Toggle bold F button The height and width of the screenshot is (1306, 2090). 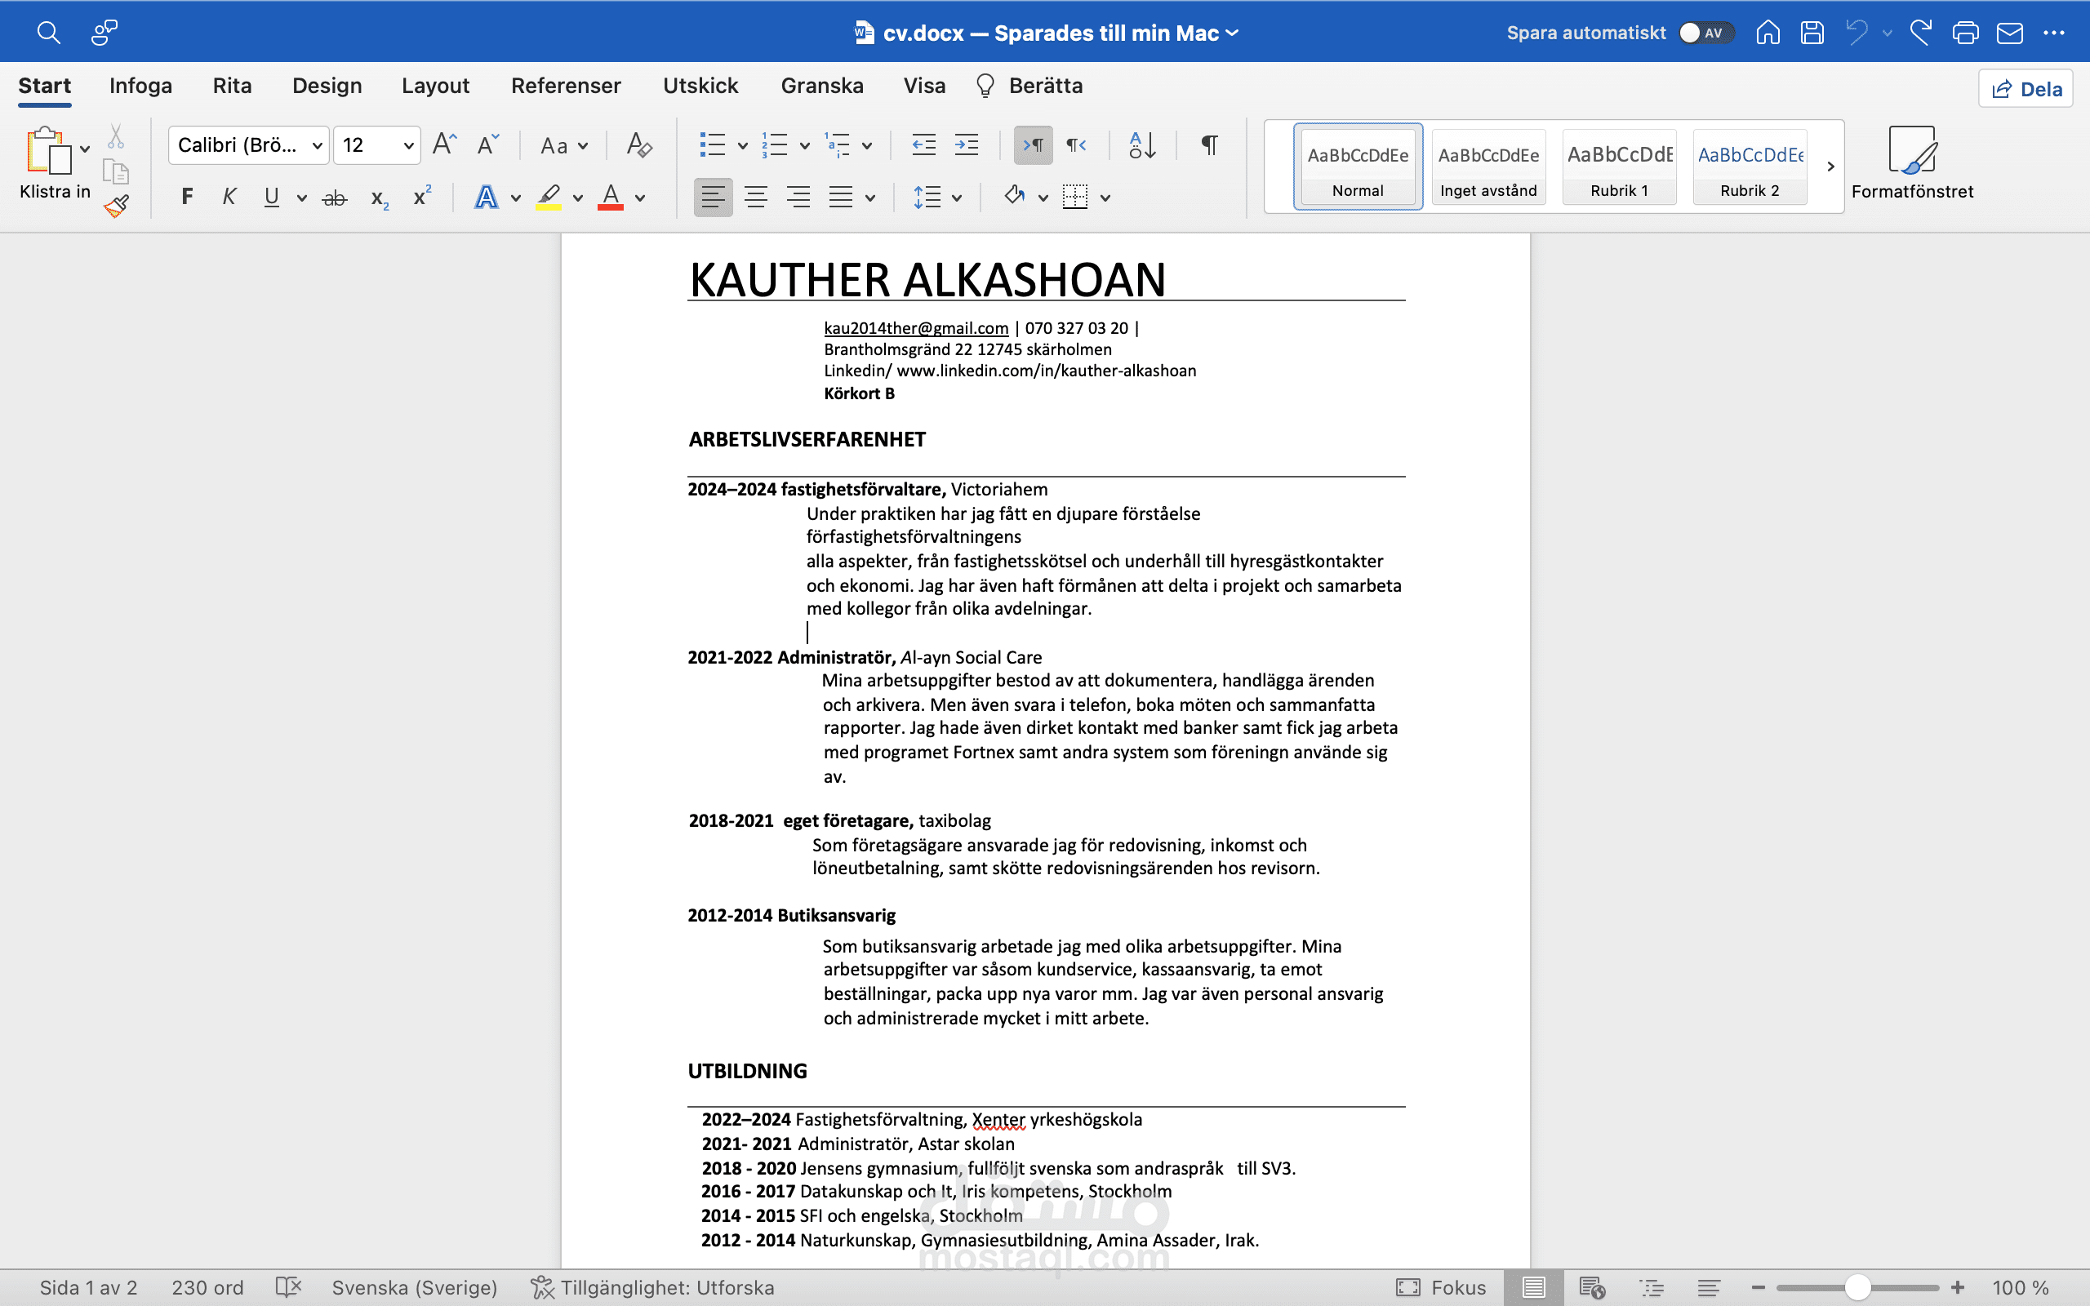[x=186, y=197]
